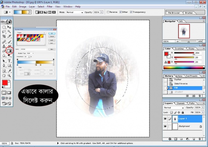This screenshot has height=147, width=208.
Task: Click the add layer style icon
Action: (171, 139)
